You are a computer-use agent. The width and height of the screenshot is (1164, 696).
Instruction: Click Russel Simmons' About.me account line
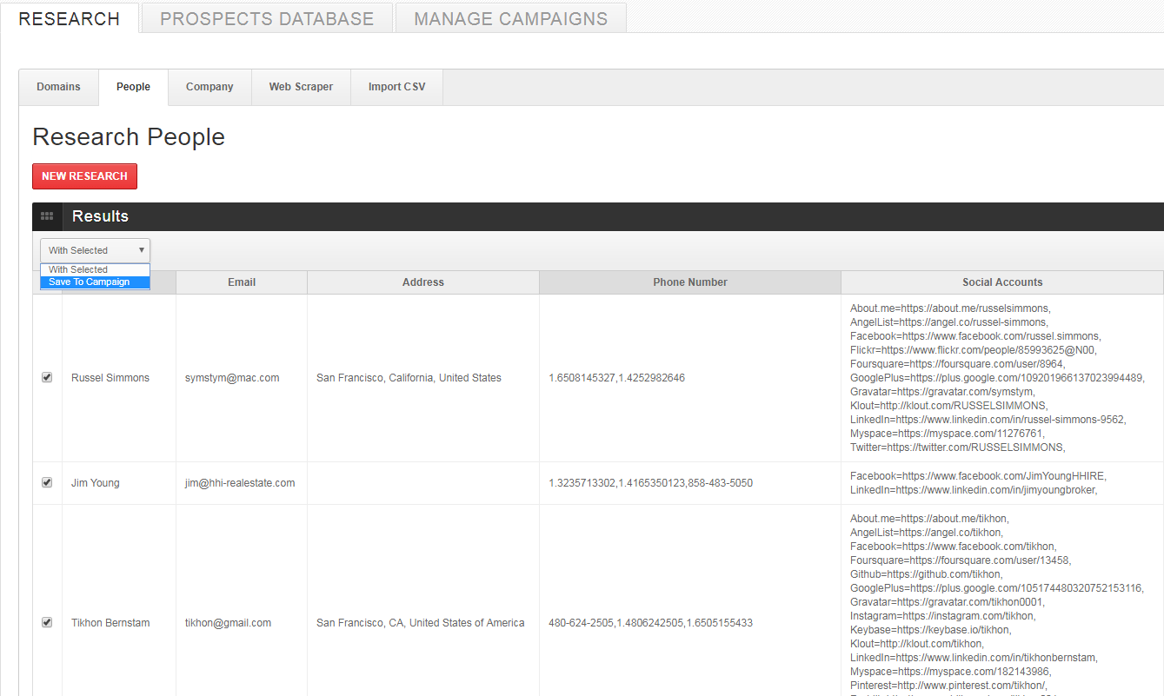[x=950, y=308]
